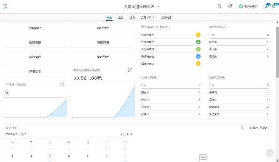Click the 合作中项目 row label

(147, 49)
